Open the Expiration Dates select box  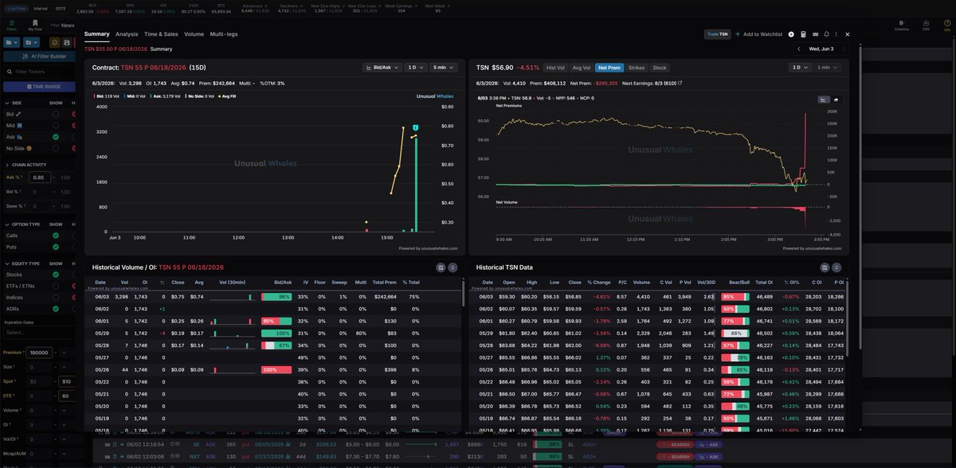(x=38, y=332)
